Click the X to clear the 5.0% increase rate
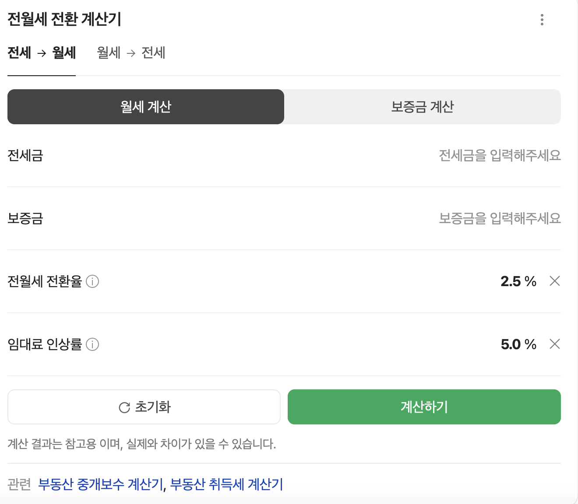The width and height of the screenshot is (578, 504). (x=554, y=345)
